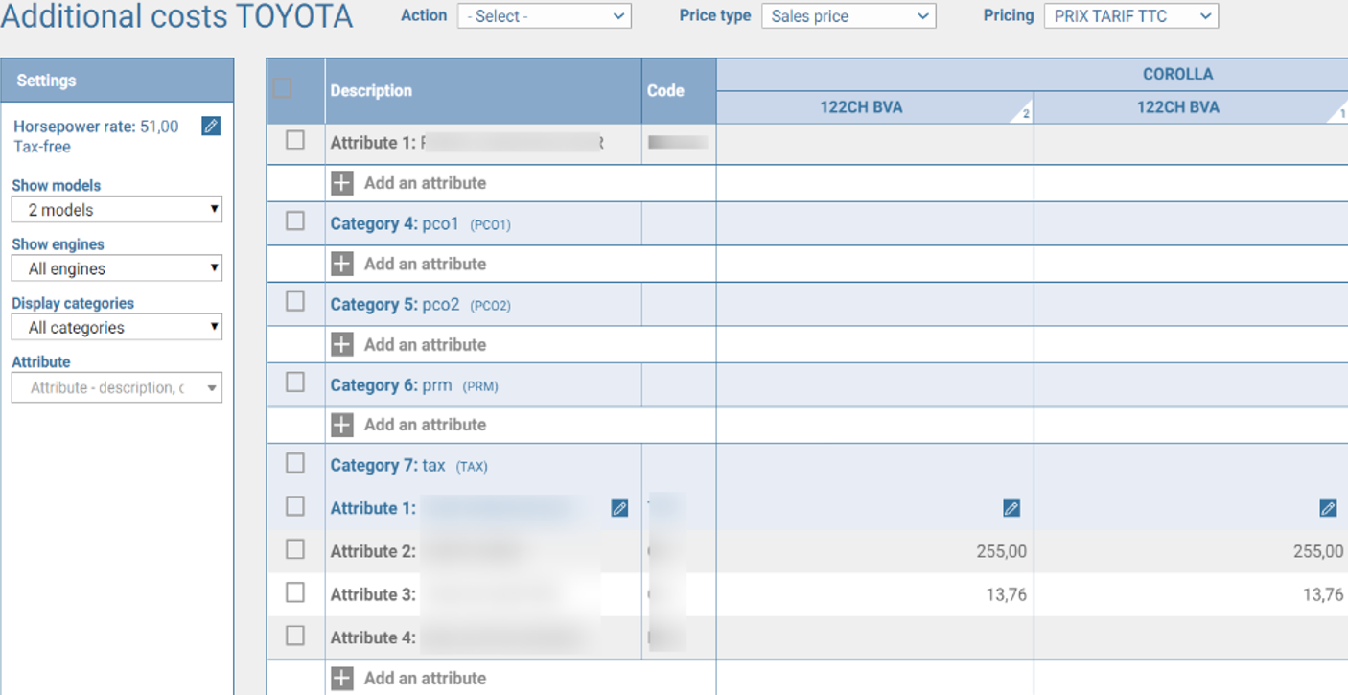This screenshot has width=1348, height=695.
Task: Open the Display categories dropdown
Action: point(117,328)
